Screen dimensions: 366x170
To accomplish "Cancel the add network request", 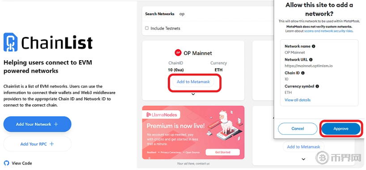I will click(298, 129).
